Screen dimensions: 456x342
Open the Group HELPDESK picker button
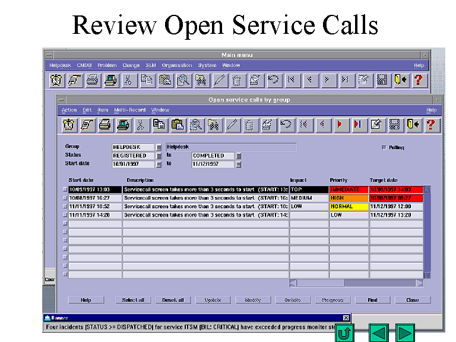(159, 147)
